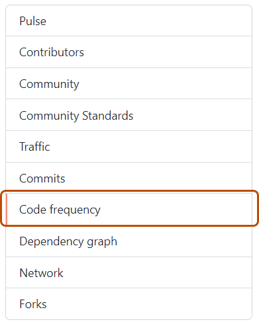Select Contributors in the sidebar
259x324 pixels.
129,52
